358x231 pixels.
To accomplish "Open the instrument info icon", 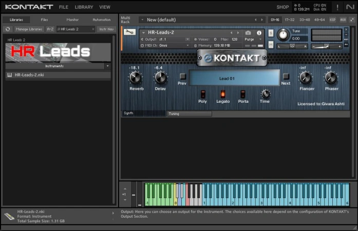I will pos(259,33).
